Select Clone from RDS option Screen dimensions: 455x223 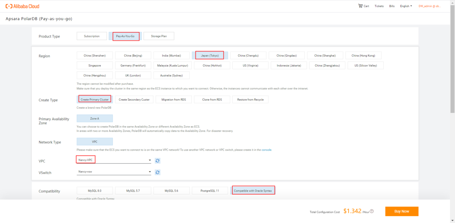pyautogui.click(x=212, y=100)
